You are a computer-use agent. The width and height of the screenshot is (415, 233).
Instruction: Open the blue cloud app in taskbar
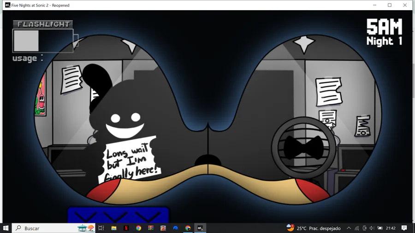coord(176,228)
